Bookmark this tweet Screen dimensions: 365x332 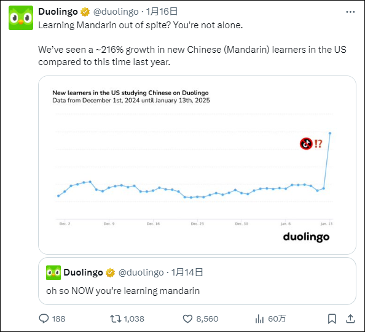pyautogui.click(x=332, y=318)
